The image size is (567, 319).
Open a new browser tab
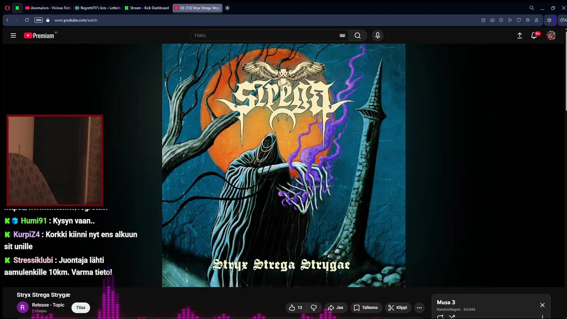tap(227, 8)
